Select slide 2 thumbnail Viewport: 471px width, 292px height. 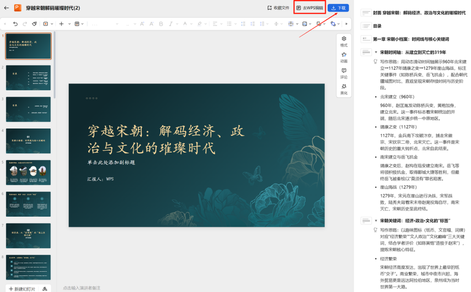tap(28, 78)
